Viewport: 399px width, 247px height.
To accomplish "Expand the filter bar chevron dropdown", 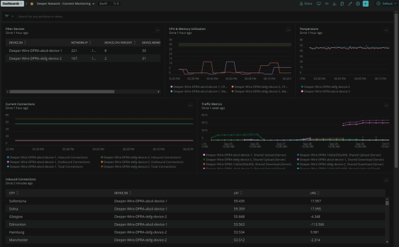I will tap(13, 16).
